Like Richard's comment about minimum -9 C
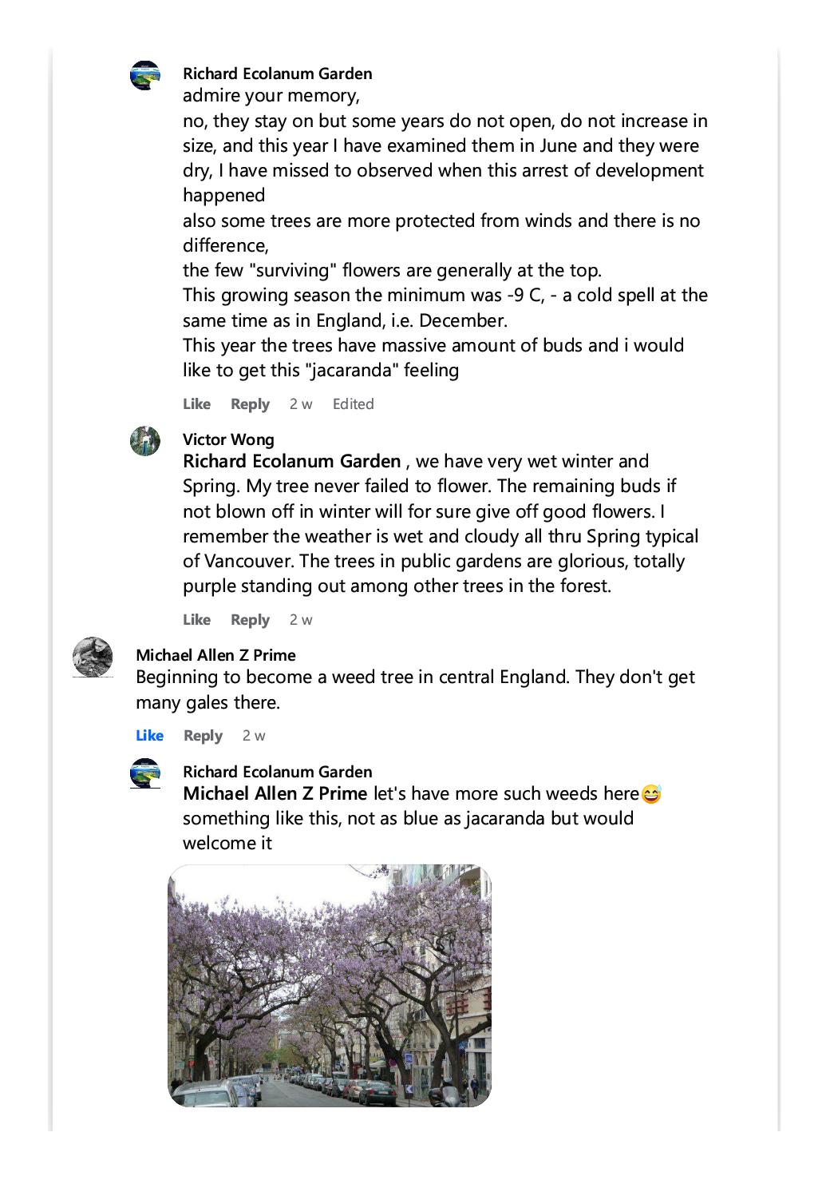Image resolution: width=830 pixels, height=1180 pixels. 196,404
